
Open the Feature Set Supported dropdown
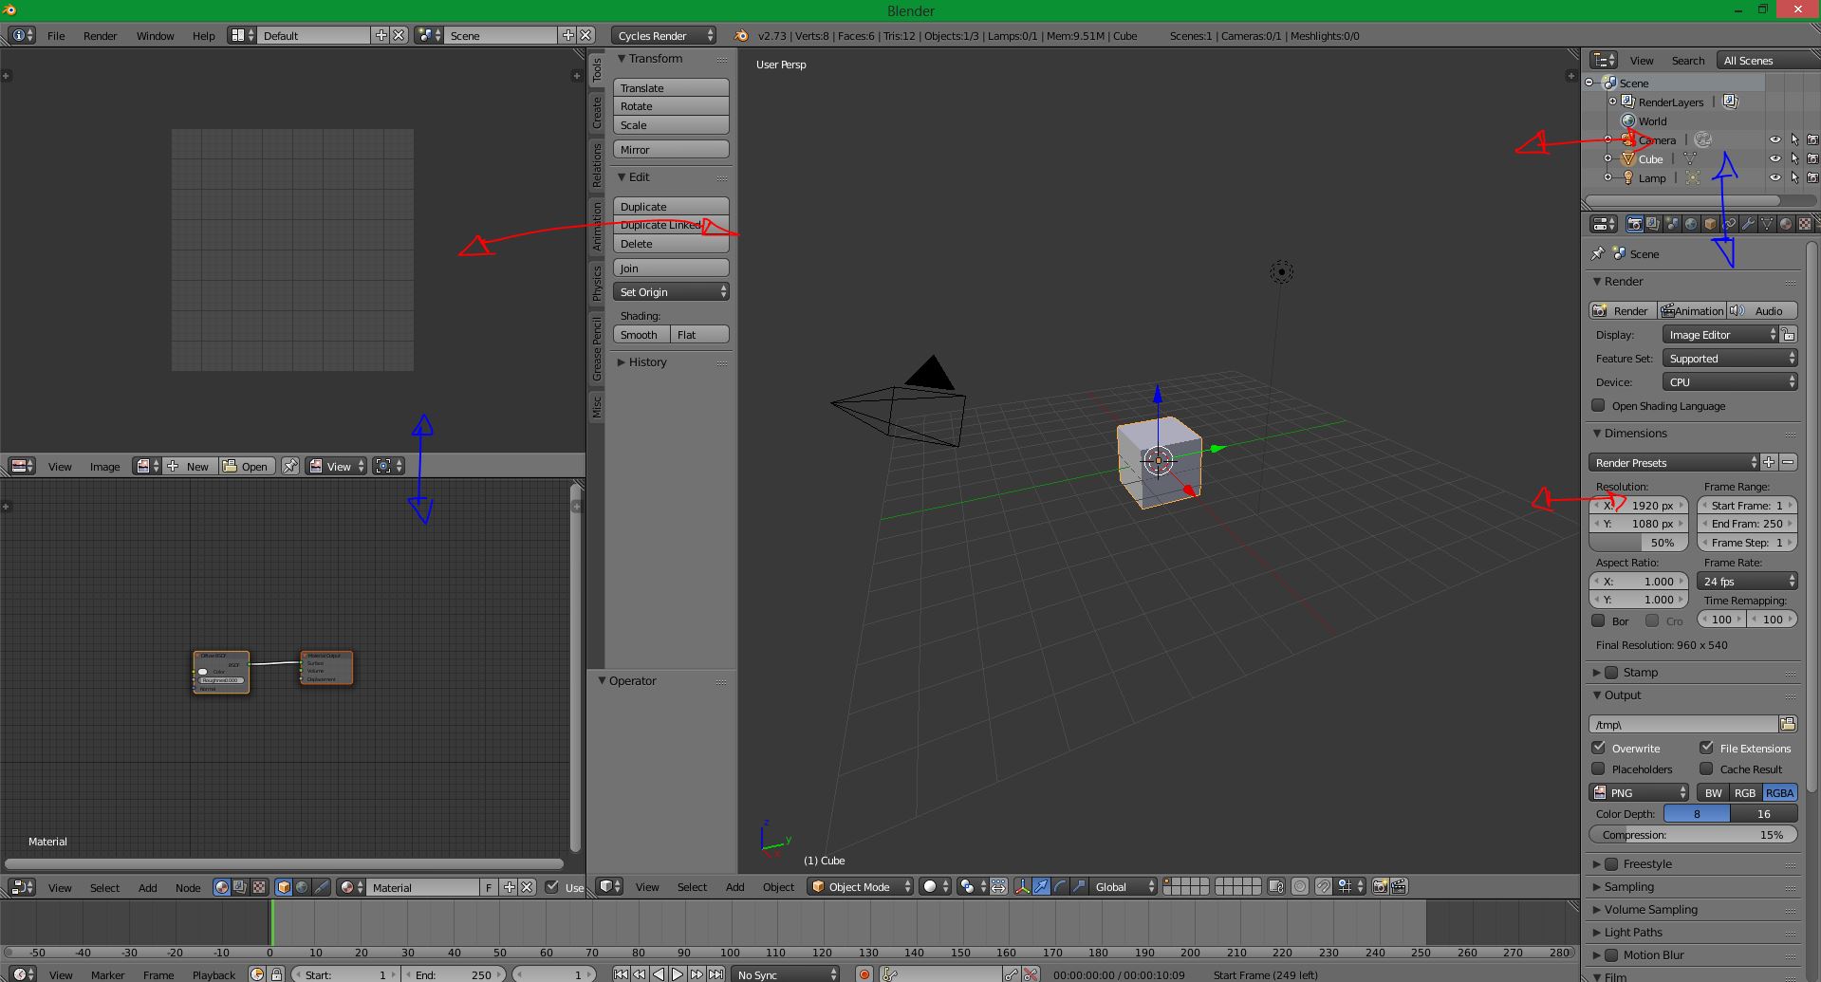tap(1730, 358)
